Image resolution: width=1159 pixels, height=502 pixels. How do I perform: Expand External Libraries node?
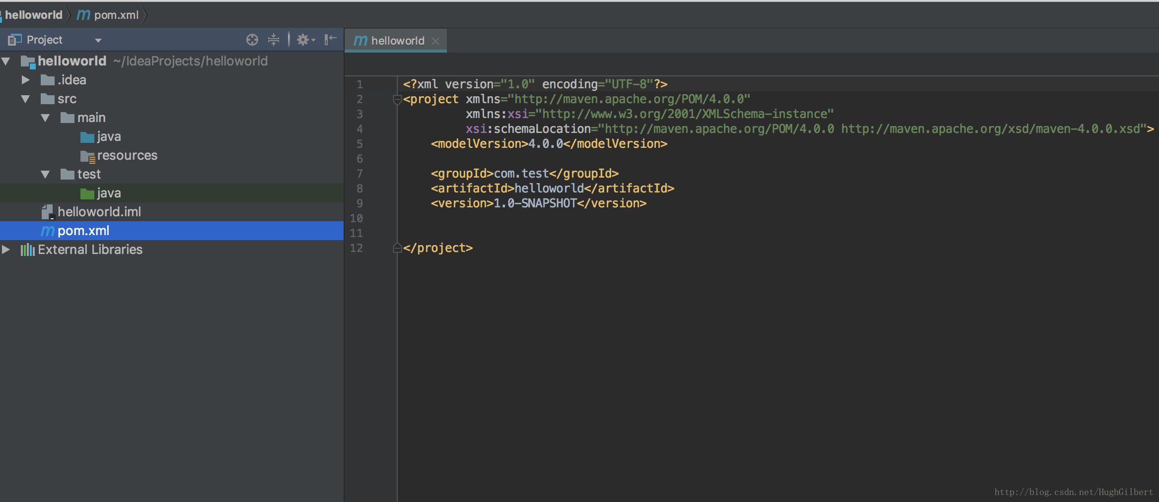6,250
